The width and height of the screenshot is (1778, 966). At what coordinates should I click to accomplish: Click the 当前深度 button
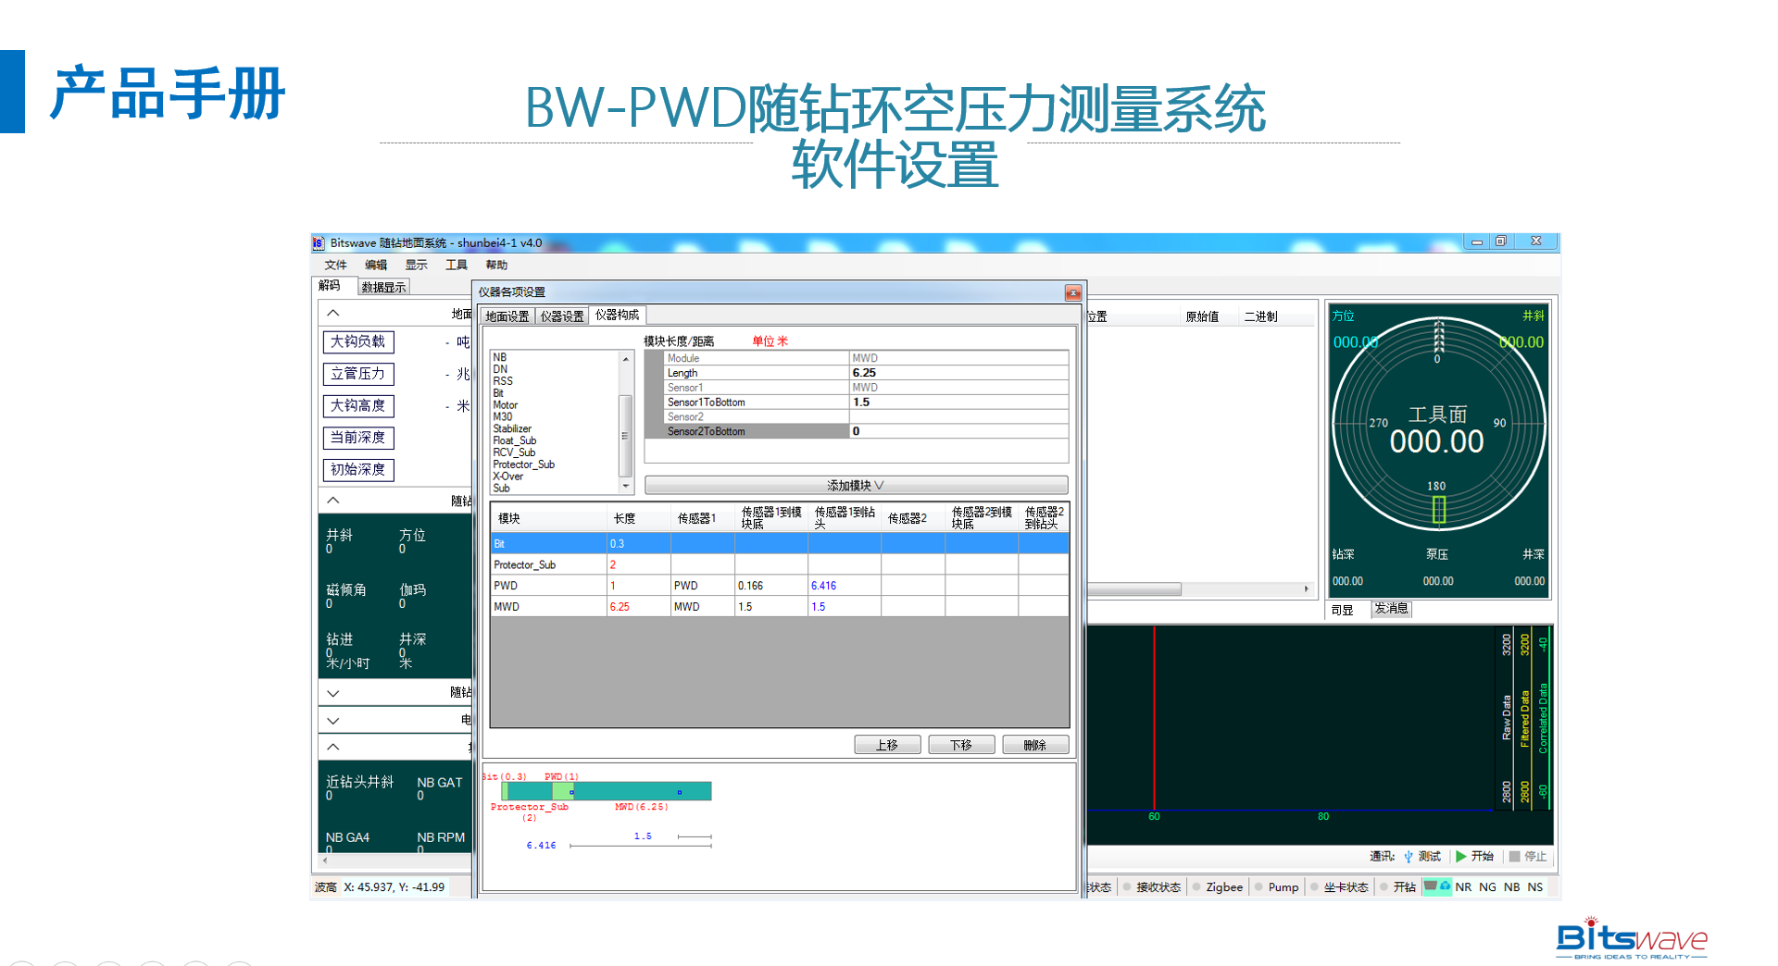tap(358, 438)
